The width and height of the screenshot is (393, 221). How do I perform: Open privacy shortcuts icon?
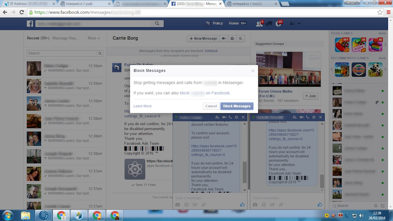[292, 23]
